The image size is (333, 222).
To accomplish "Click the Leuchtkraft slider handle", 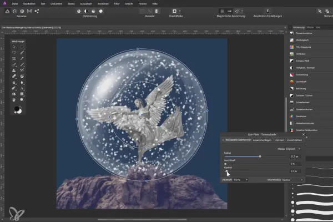I will [x=225, y=164].
